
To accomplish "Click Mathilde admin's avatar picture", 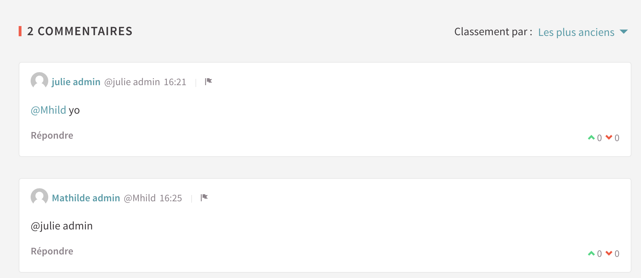I will pyautogui.click(x=39, y=197).
